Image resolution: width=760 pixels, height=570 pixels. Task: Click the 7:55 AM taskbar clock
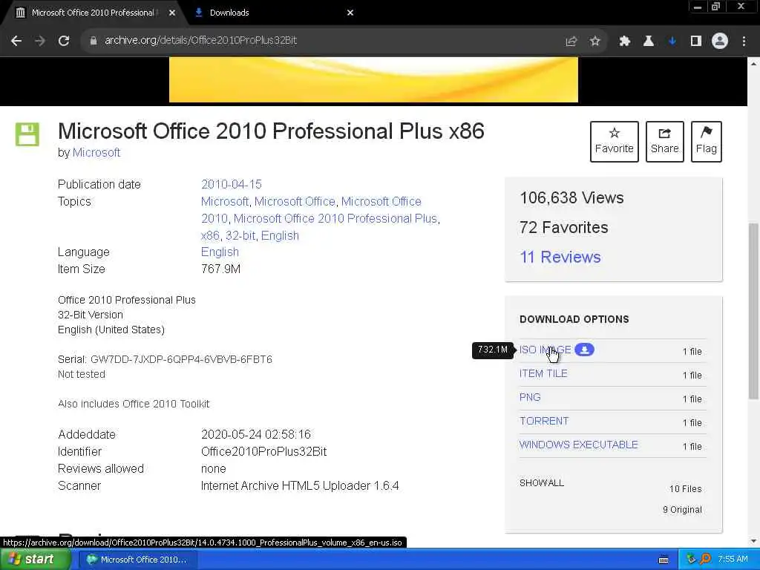tap(733, 560)
